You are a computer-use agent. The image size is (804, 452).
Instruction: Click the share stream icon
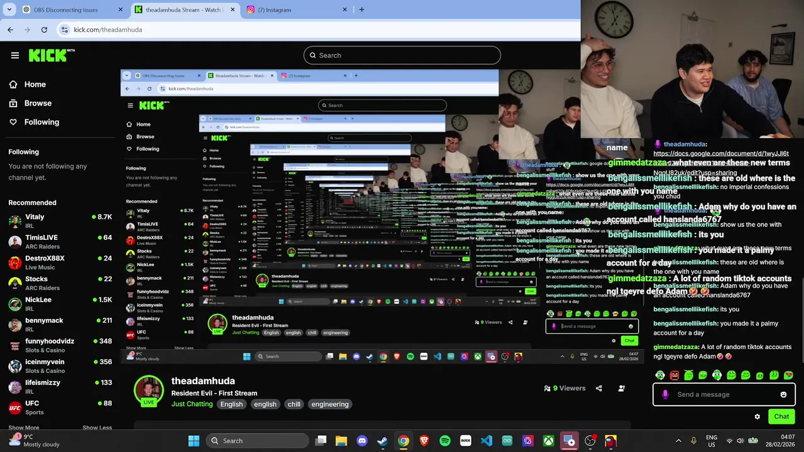[599, 389]
